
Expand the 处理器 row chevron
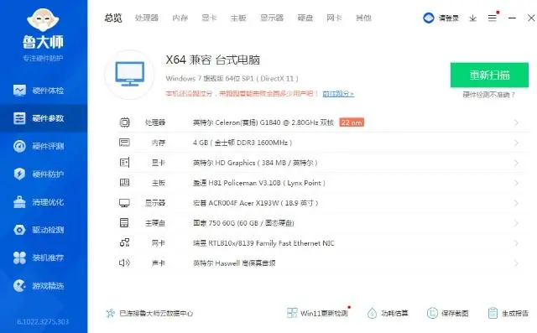(x=516, y=122)
